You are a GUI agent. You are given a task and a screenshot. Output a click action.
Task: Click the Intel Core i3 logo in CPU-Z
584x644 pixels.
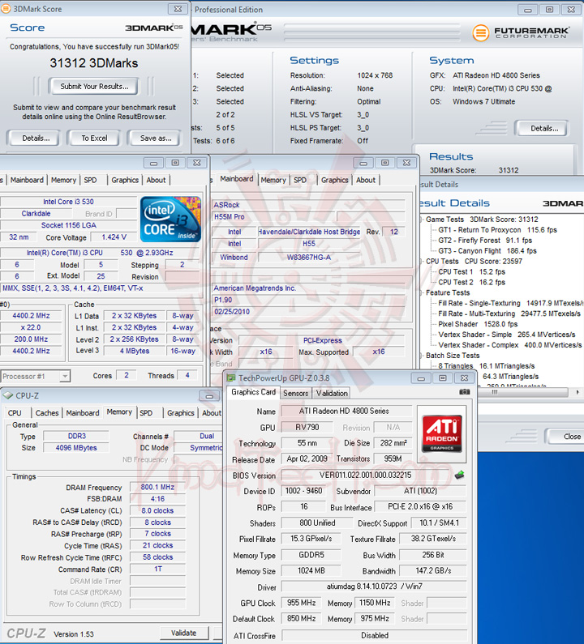[170, 219]
